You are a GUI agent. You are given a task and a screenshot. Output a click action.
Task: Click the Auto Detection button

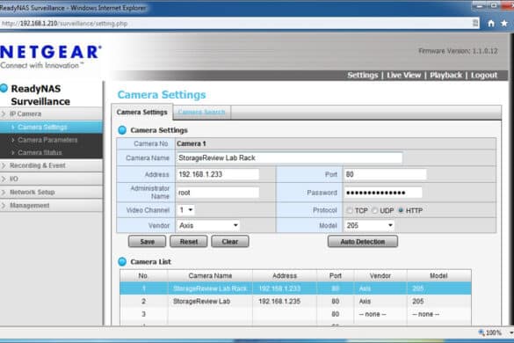(363, 242)
